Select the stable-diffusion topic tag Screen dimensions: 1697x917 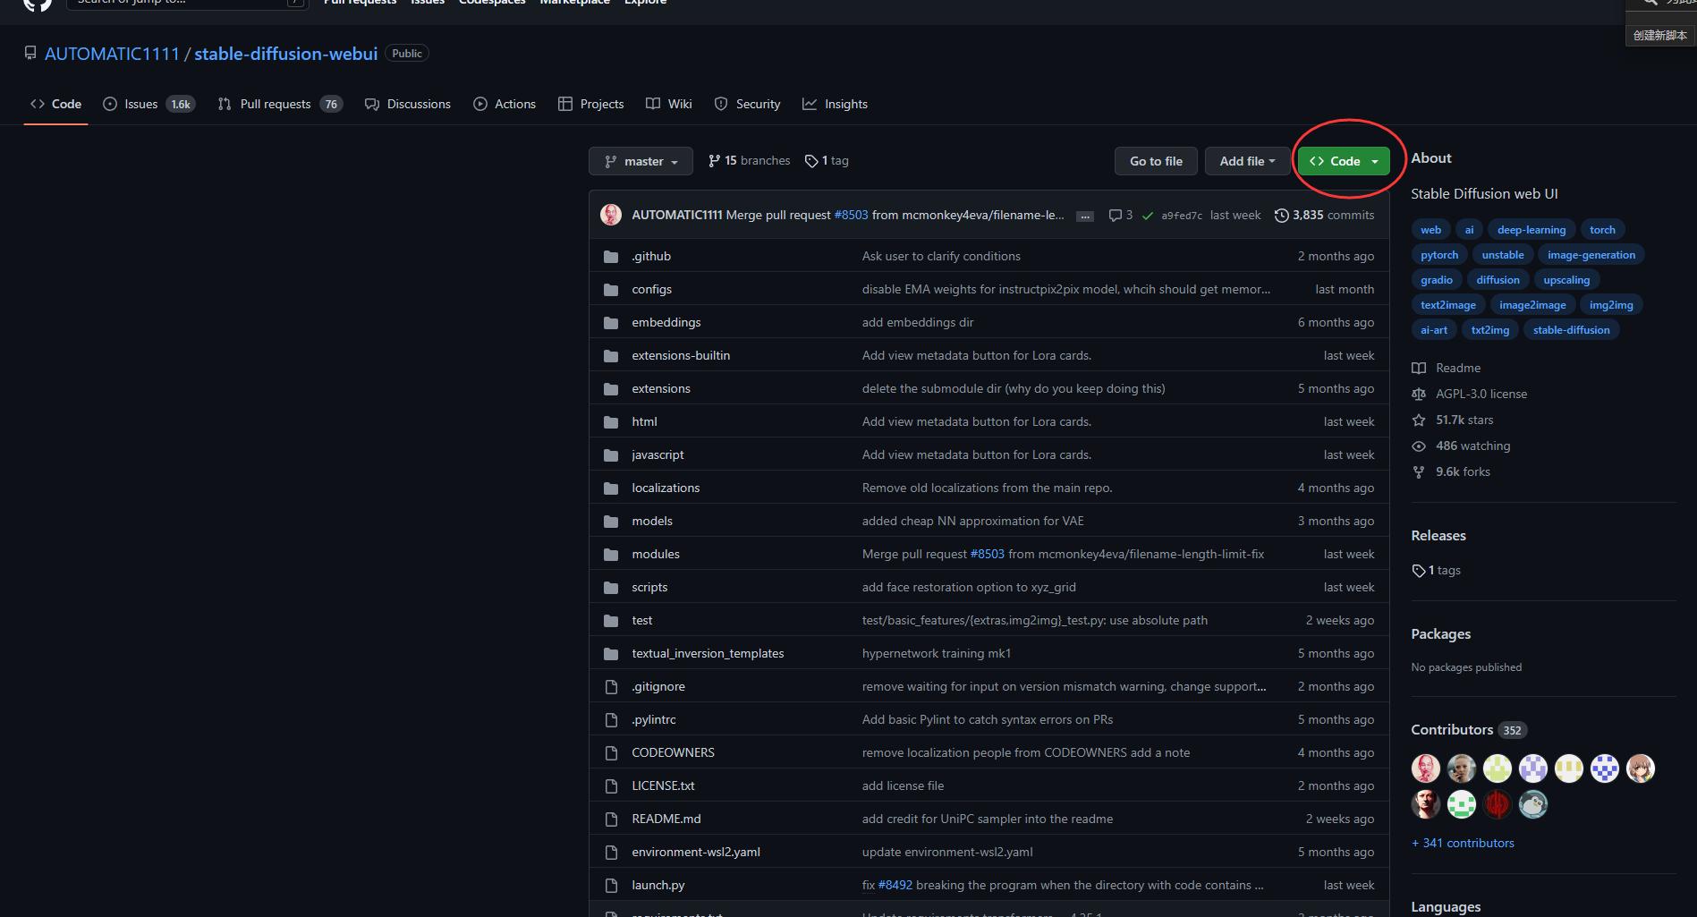(x=1571, y=330)
